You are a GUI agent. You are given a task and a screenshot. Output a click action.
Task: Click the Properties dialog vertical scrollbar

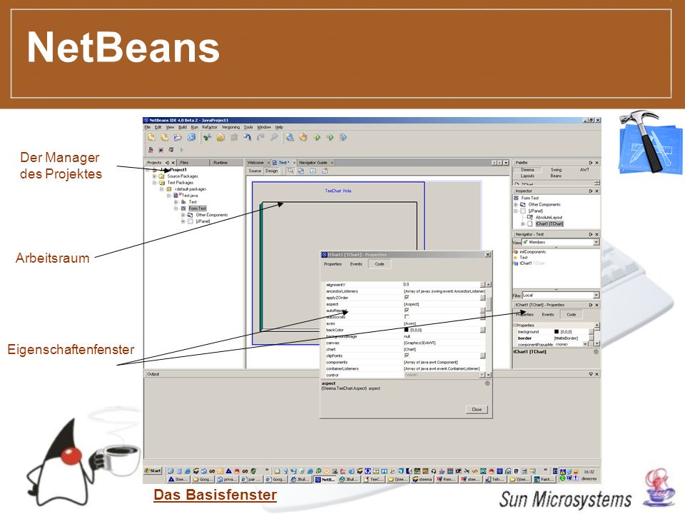(488, 330)
